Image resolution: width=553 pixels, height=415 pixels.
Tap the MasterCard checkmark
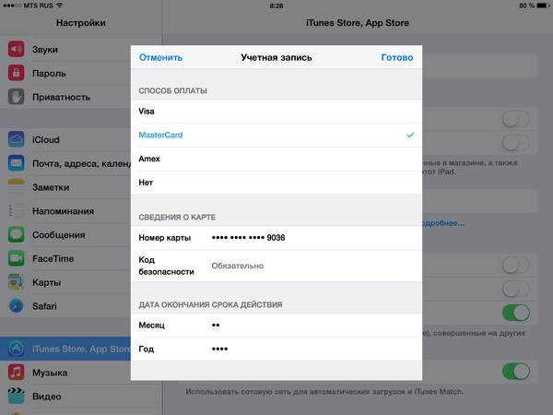(x=410, y=135)
